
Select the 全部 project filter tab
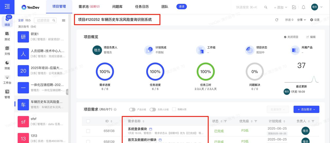[x=21, y=20]
